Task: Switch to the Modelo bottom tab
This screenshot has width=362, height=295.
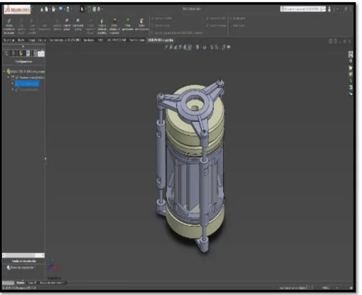Action: point(20,283)
